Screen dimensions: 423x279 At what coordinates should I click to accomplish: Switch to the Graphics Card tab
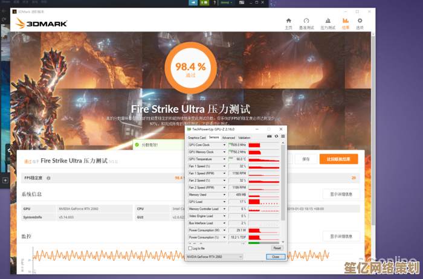(196, 138)
